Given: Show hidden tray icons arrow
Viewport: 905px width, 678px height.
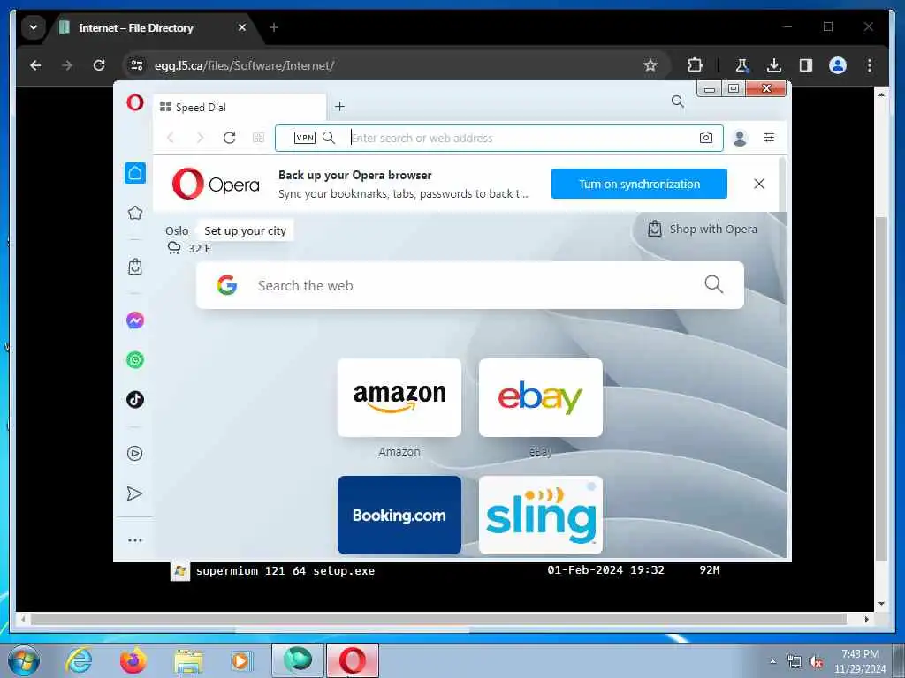Looking at the screenshot, I should (x=772, y=661).
